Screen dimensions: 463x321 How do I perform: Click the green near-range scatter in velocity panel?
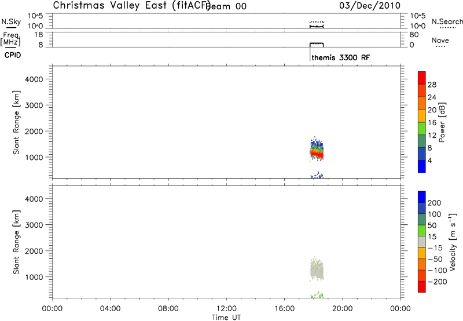click(x=317, y=296)
